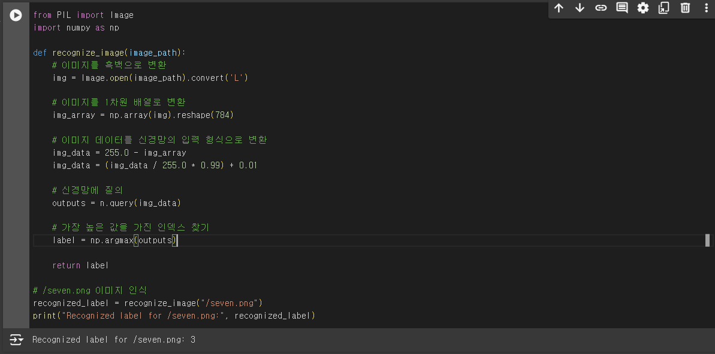Click output text 'Recognized label for /seven.png: 3'
715x354 pixels.
tap(114, 340)
